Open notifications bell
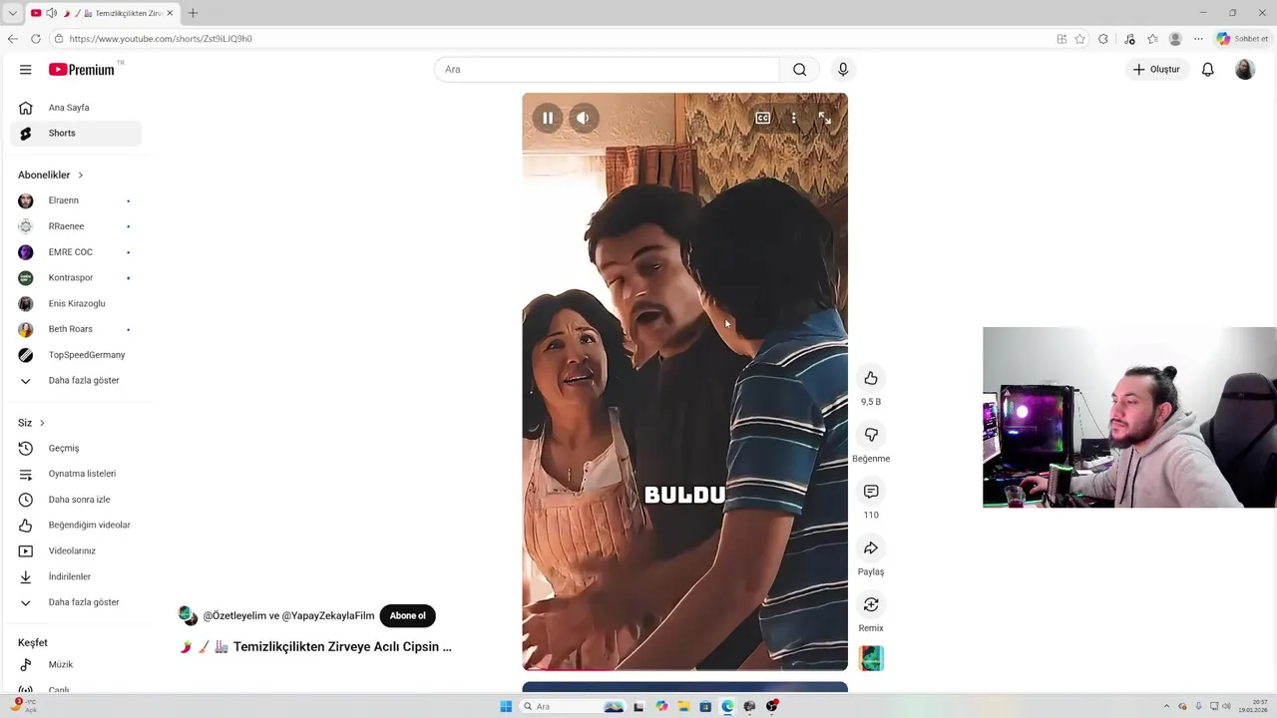 tap(1207, 70)
